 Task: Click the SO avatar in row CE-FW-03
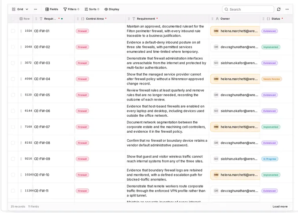(x=216, y=63)
